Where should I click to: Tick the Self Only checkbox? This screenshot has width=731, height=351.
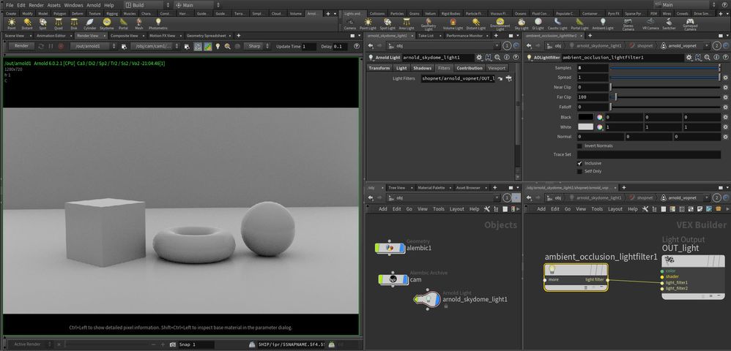(580, 171)
